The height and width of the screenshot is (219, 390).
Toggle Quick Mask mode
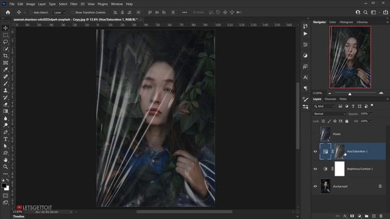pos(5,196)
